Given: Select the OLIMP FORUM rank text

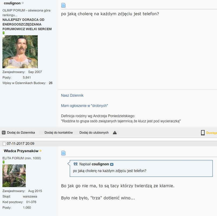Looking at the screenshot, I should (26, 13).
